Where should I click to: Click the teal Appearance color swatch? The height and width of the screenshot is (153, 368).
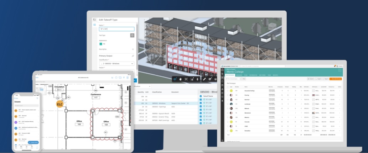pyautogui.click(x=100, y=44)
